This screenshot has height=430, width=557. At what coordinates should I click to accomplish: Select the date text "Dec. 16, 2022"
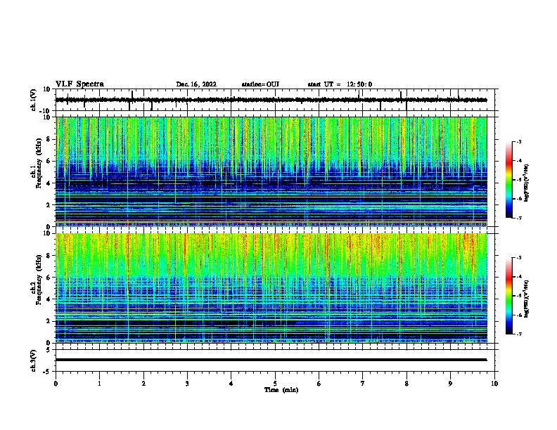point(196,84)
